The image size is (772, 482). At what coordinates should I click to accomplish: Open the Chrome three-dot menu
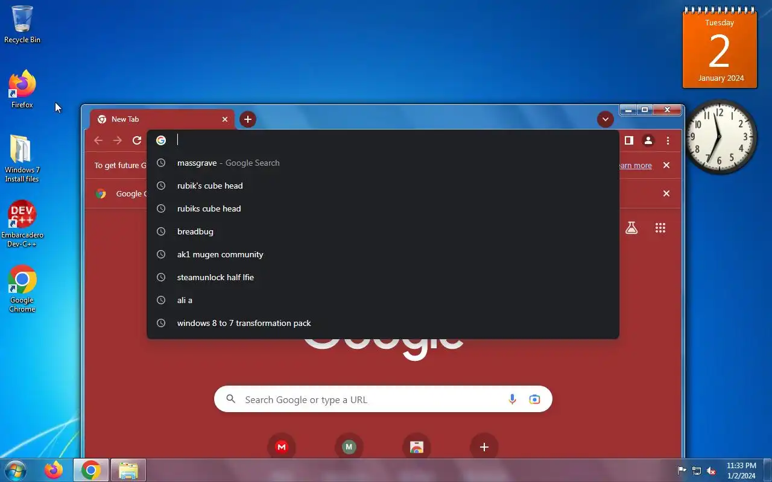pos(668,140)
